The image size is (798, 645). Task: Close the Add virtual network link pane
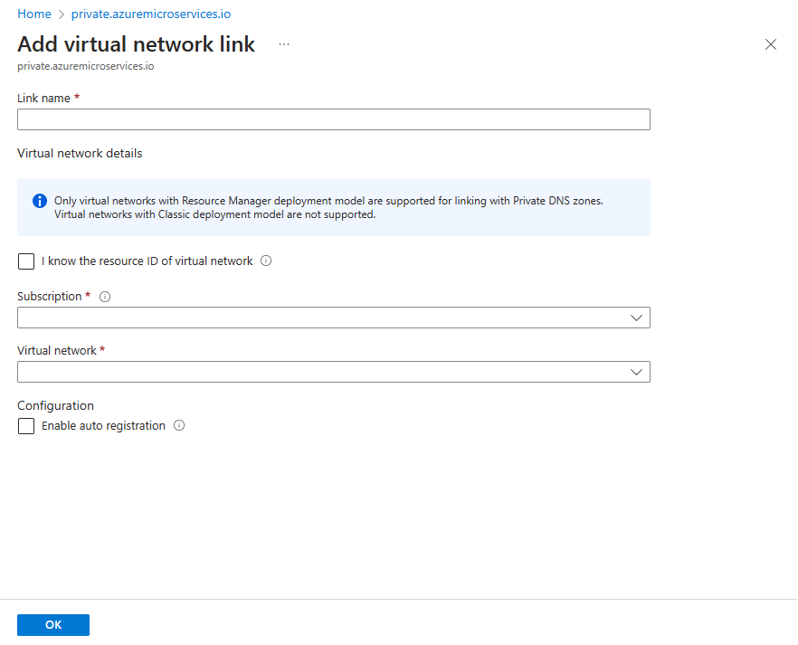coord(771,44)
